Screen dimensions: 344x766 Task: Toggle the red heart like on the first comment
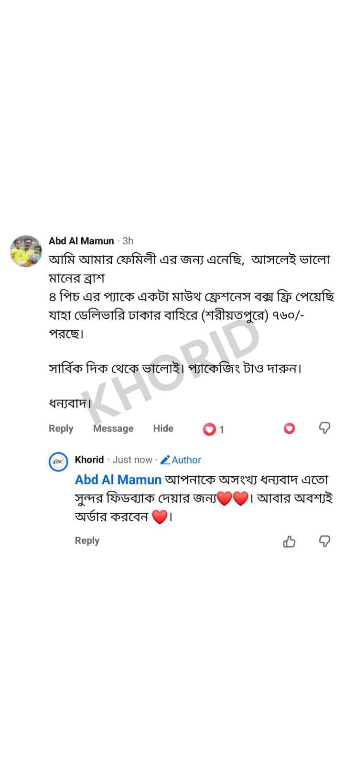click(x=289, y=428)
